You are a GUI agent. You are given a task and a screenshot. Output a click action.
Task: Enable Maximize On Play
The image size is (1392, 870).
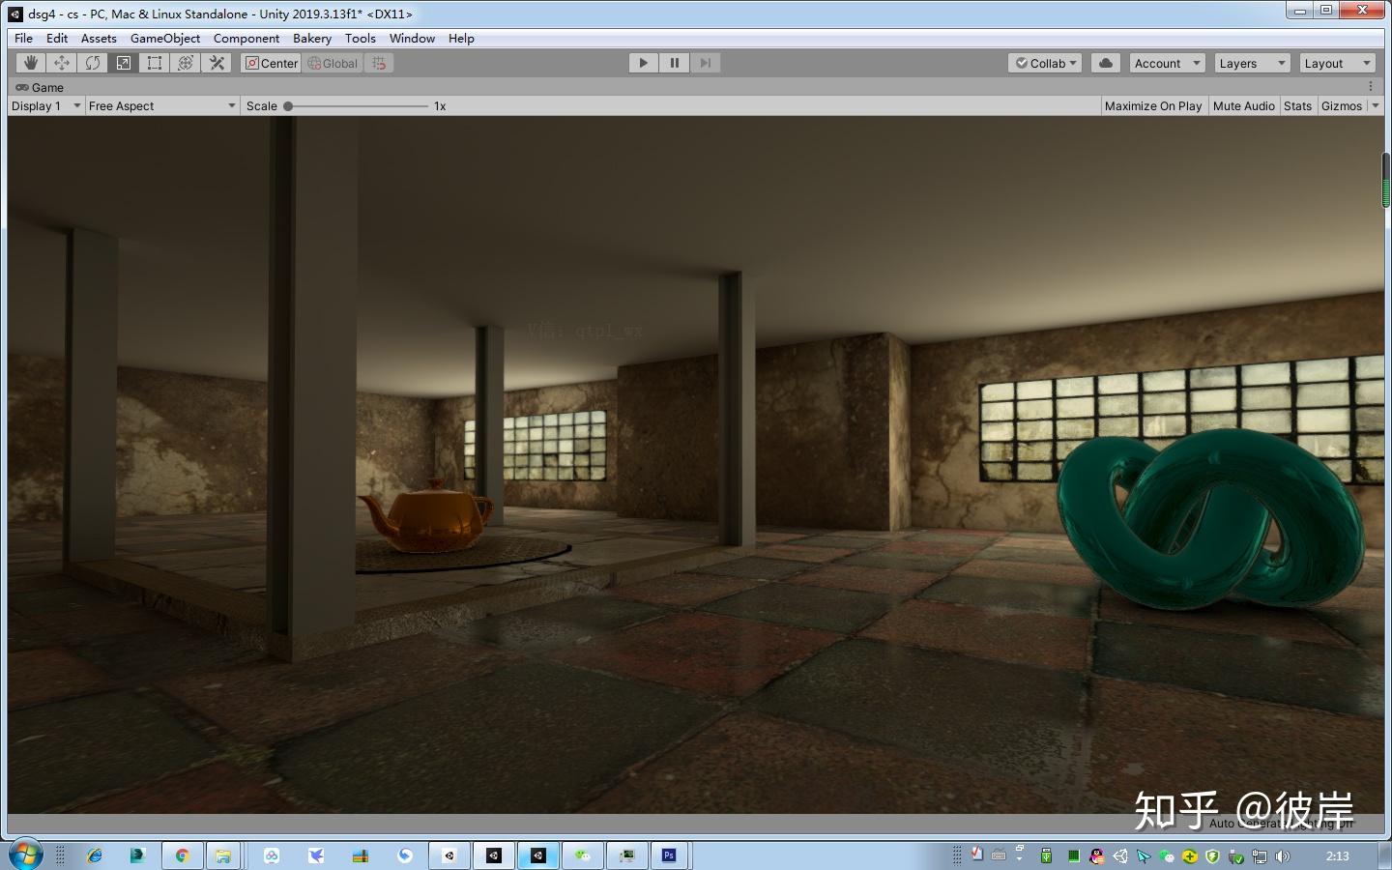[1152, 105]
